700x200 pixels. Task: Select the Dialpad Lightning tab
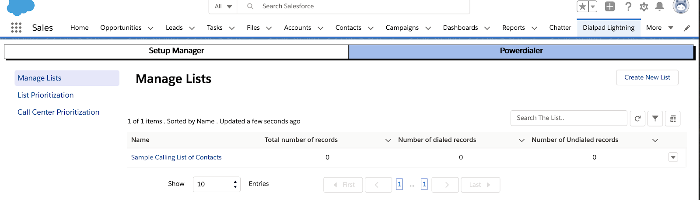point(609,28)
